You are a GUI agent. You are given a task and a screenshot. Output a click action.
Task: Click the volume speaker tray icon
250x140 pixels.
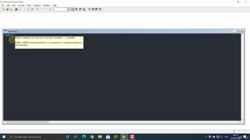click(x=221, y=136)
